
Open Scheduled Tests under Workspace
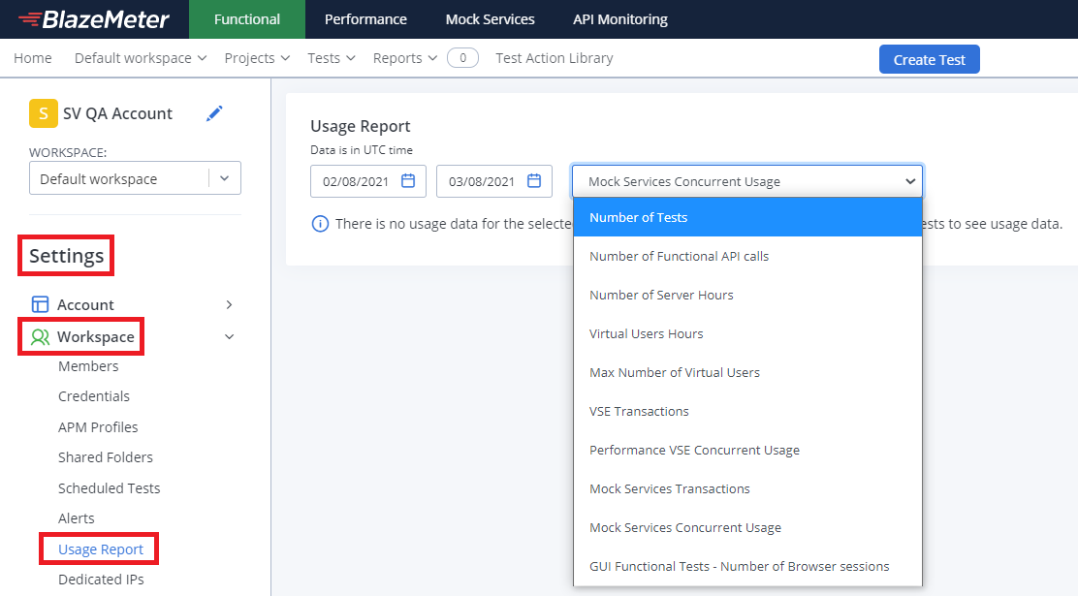point(109,488)
